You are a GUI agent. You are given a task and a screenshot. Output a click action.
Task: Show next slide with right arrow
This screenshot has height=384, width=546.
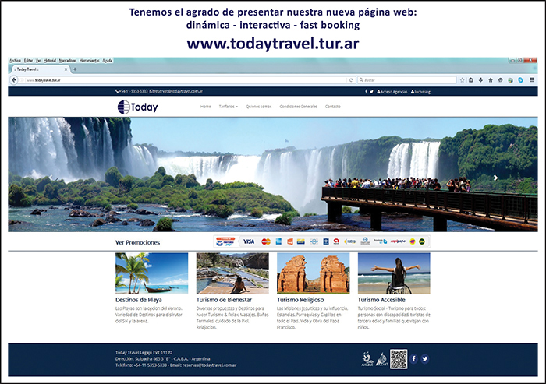pyautogui.click(x=495, y=178)
